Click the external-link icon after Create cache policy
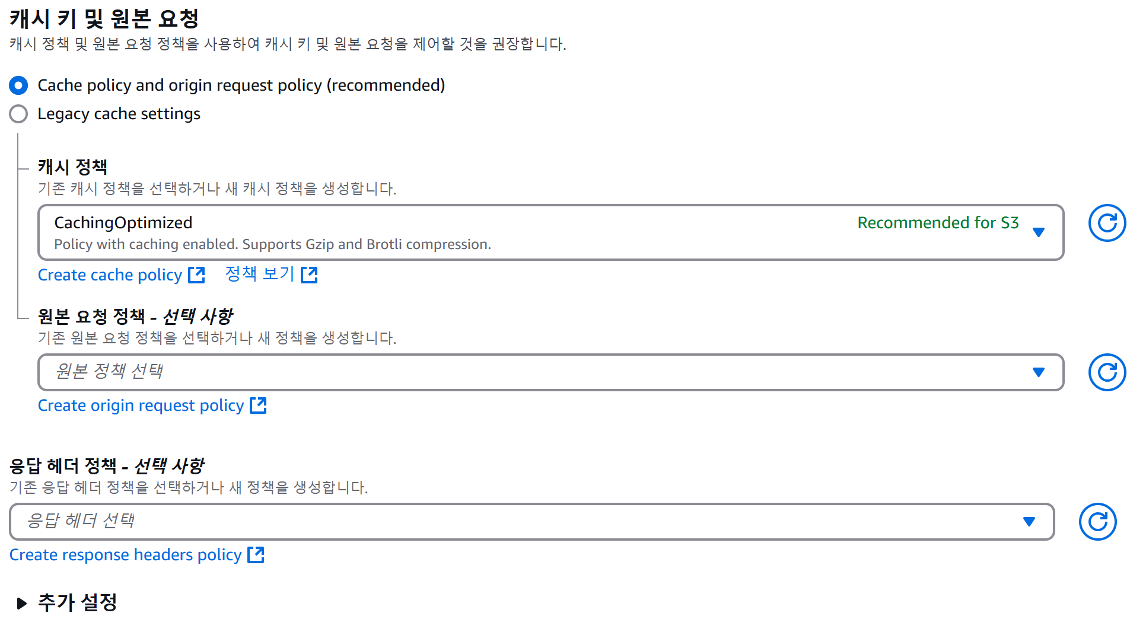The height and width of the screenshot is (632, 1130). point(196,274)
